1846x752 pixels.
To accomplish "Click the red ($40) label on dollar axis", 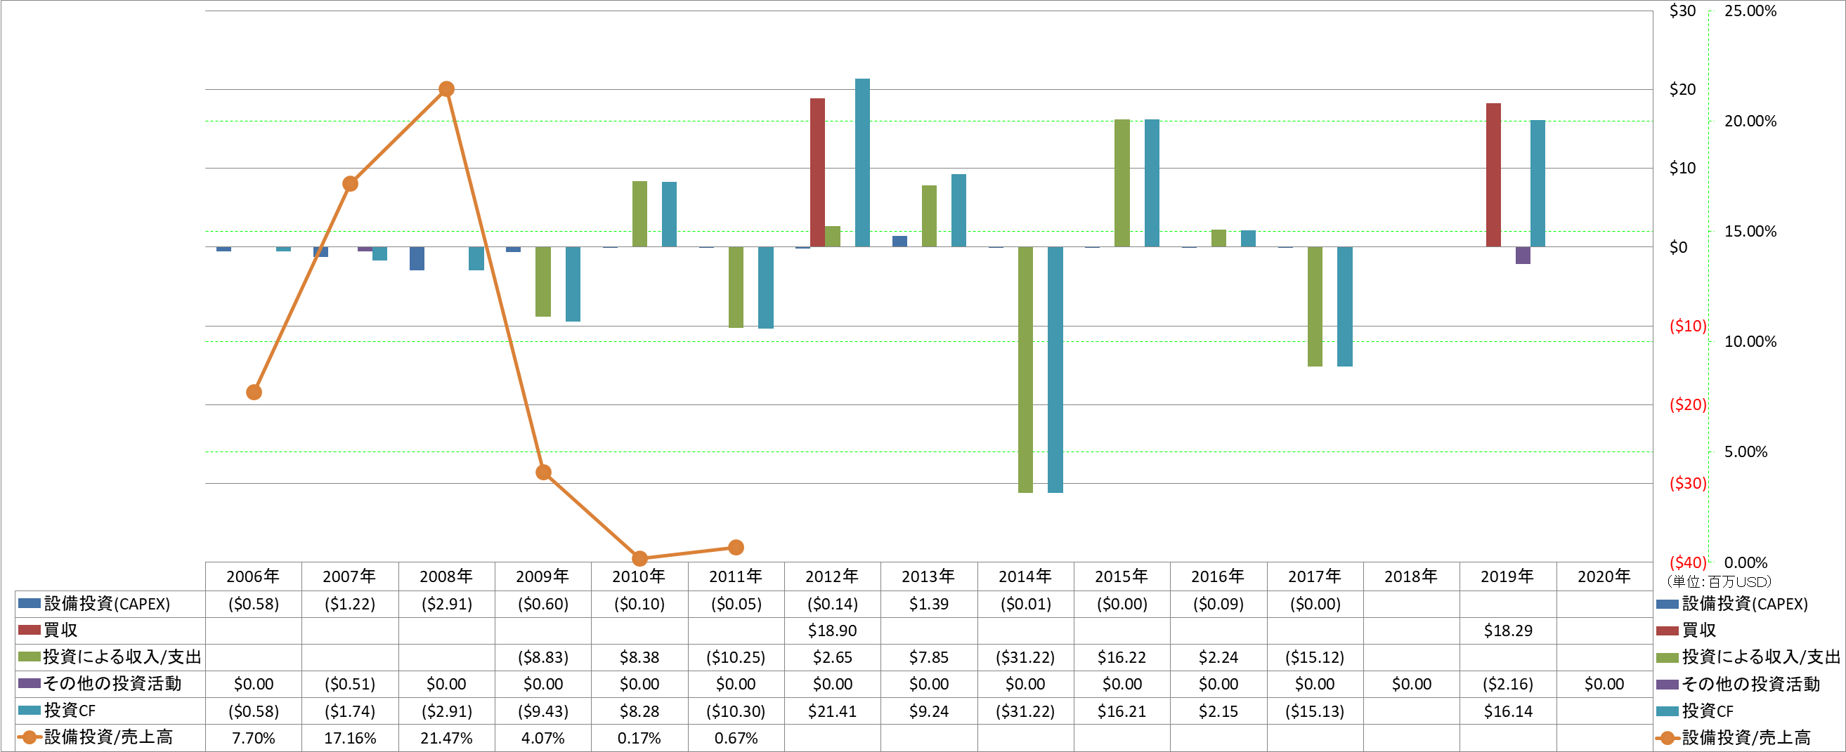I will pos(1688,562).
